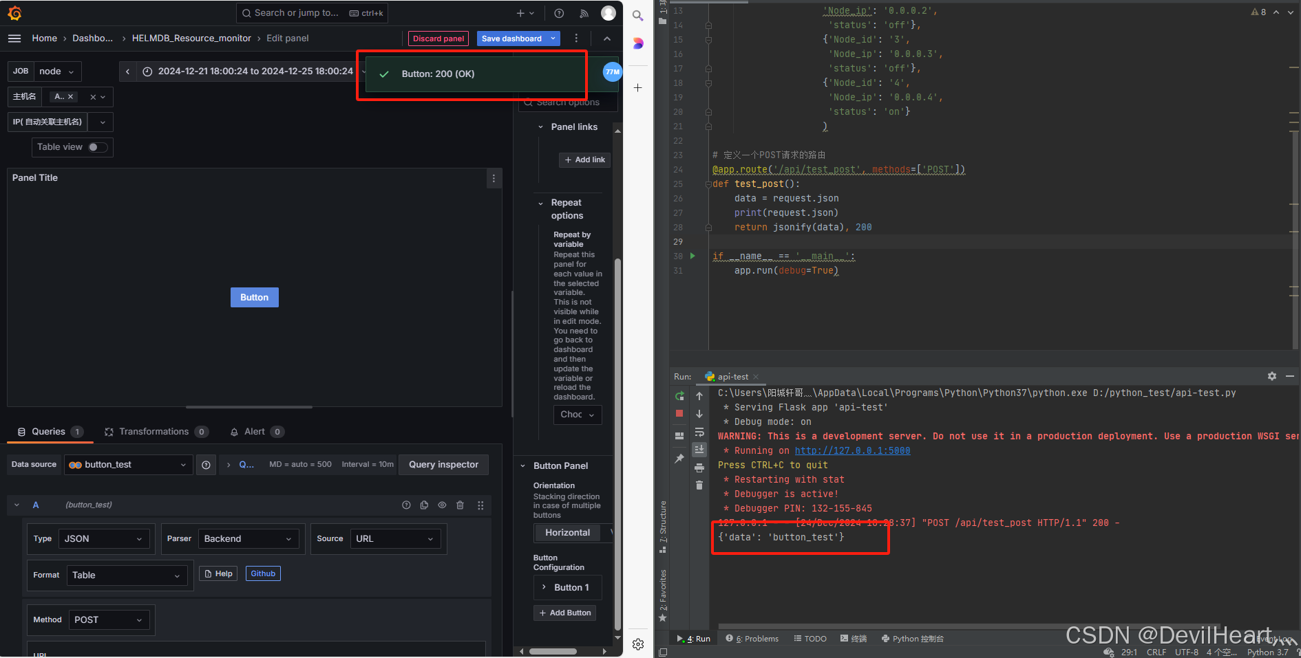Clear console output with trash icon
1301x658 pixels.
pos(699,485)
